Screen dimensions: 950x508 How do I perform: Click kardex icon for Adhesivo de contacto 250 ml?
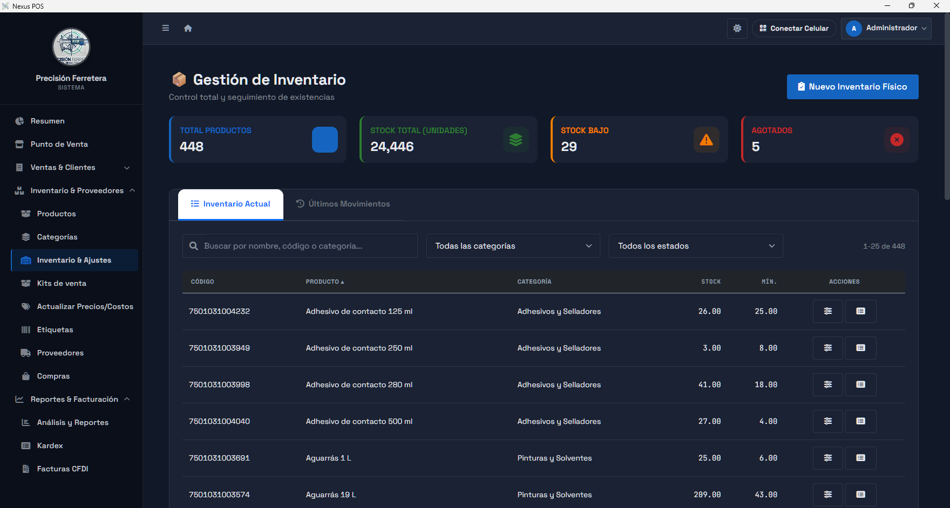861,348
